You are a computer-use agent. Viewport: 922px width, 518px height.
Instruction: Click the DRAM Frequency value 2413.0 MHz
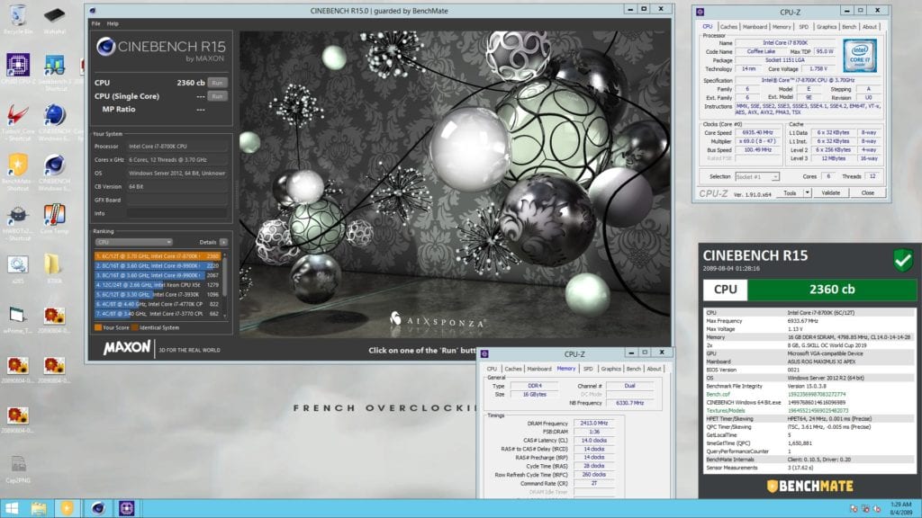tap(594, 424)
